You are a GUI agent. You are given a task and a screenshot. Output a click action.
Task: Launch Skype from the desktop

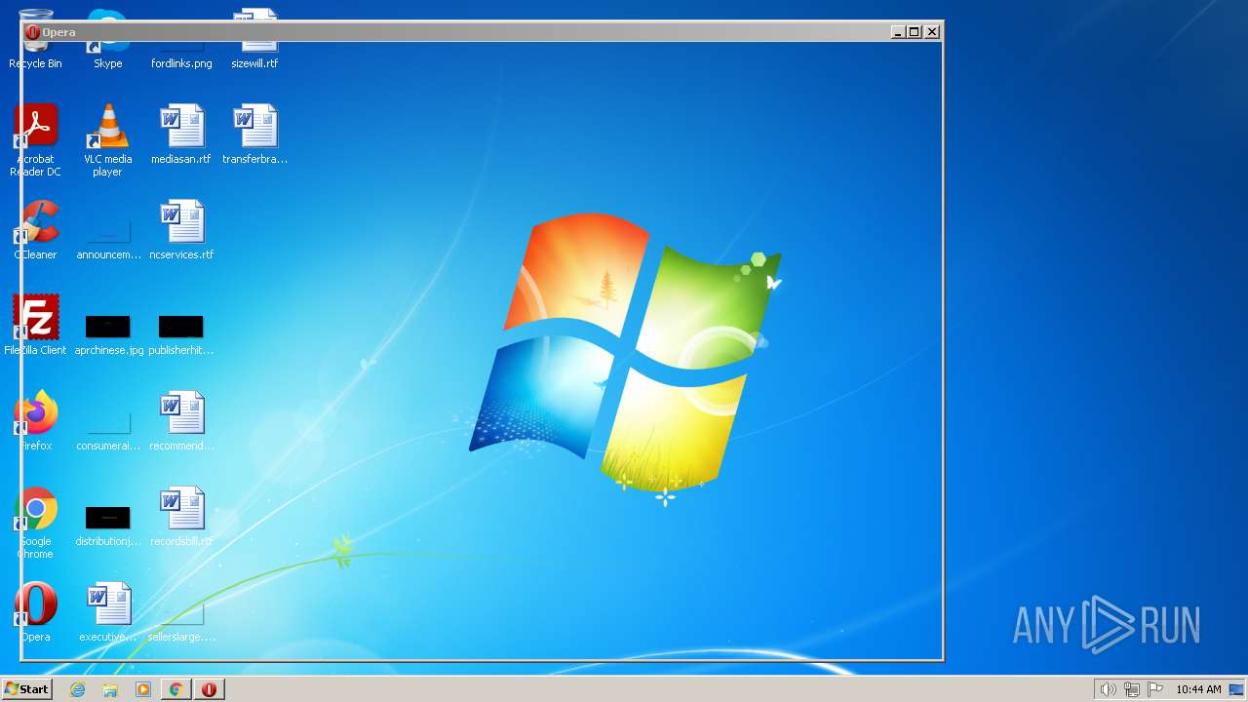point(107,39)
